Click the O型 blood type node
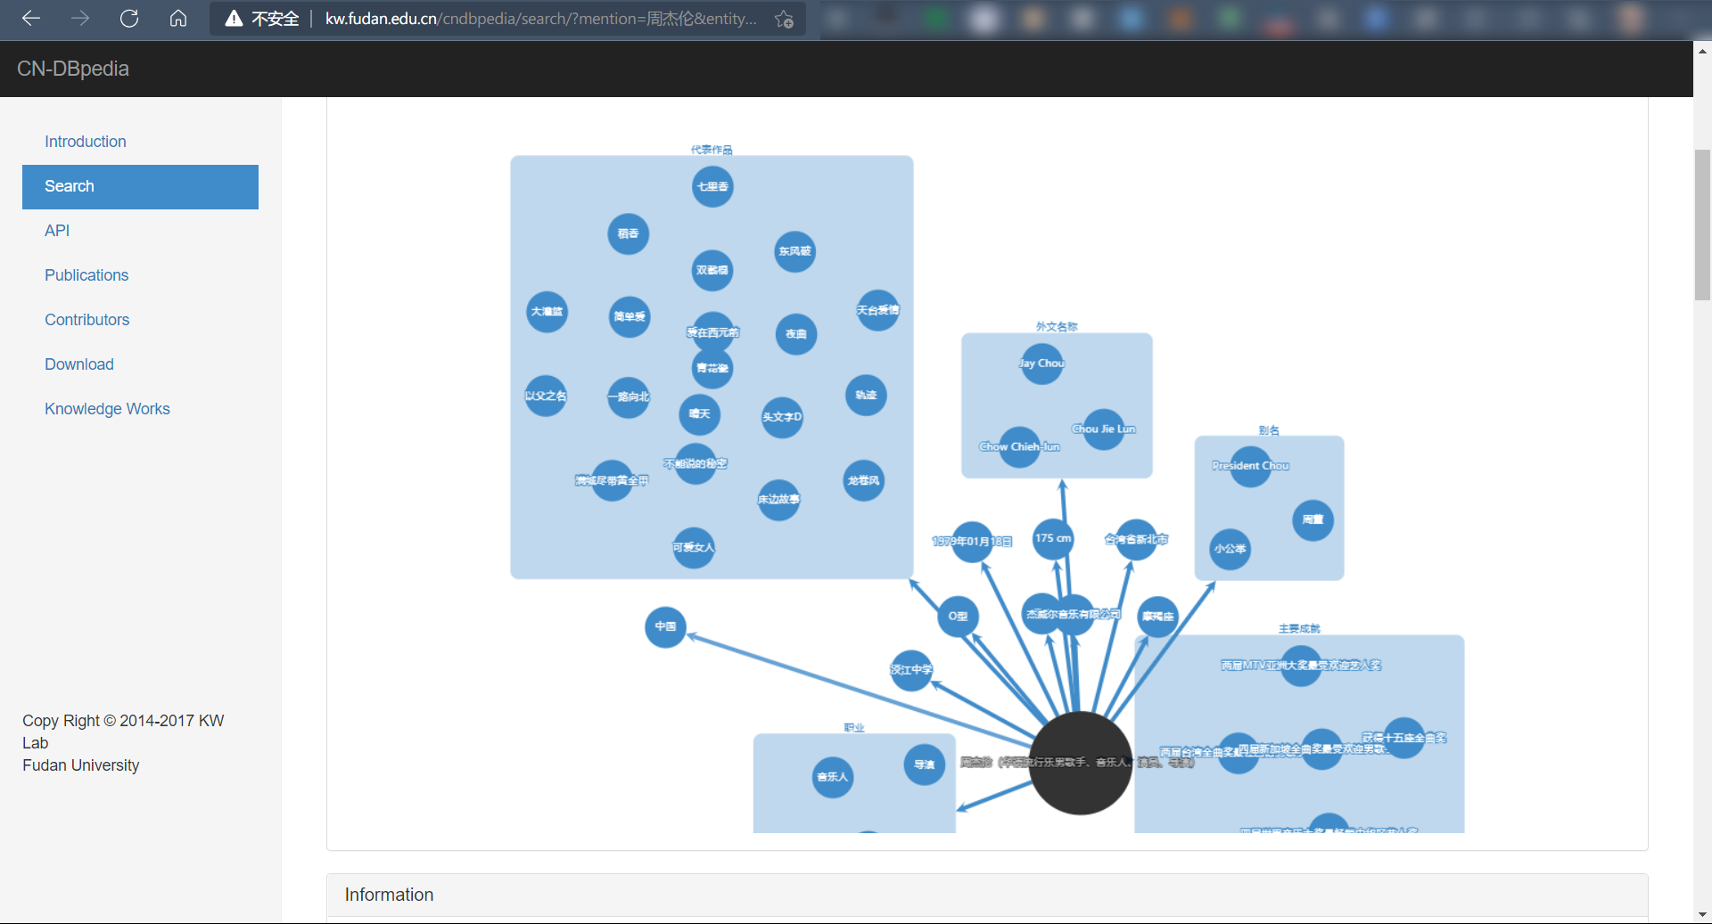The width and height of the screenshot is (1712, 924). tap(959, 617)
